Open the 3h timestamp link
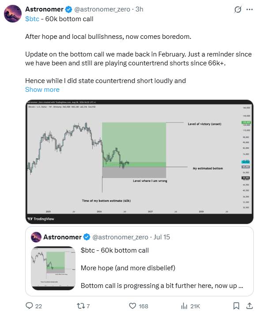The image size is (260, 314). [x=139, y=9]
